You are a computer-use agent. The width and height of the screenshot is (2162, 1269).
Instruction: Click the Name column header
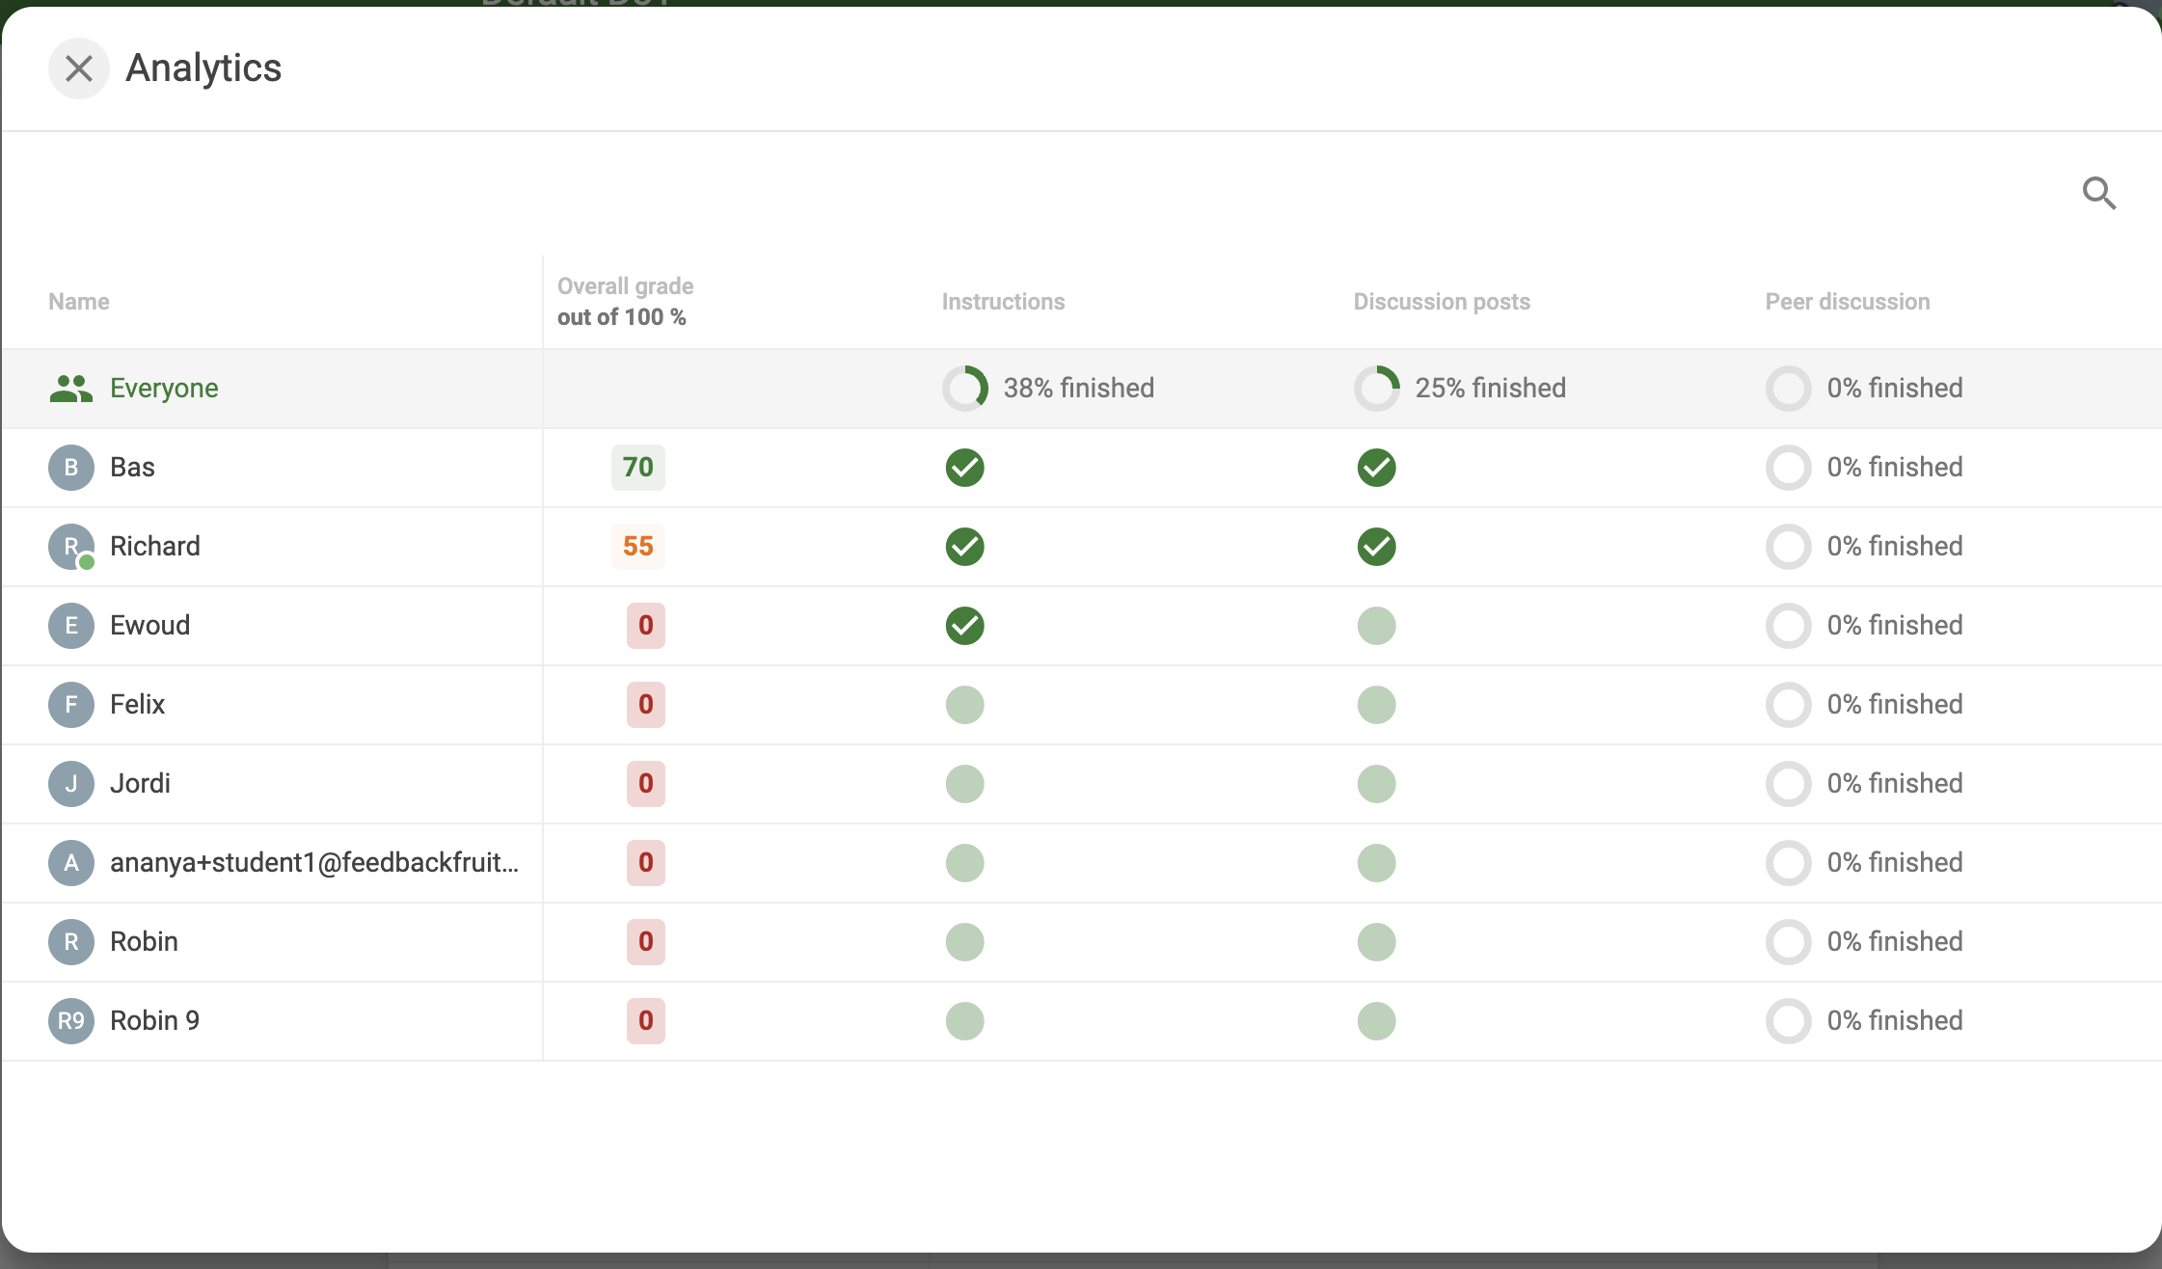[x=79, y=302]
